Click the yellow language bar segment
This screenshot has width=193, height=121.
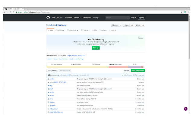(x=78, y=67)
